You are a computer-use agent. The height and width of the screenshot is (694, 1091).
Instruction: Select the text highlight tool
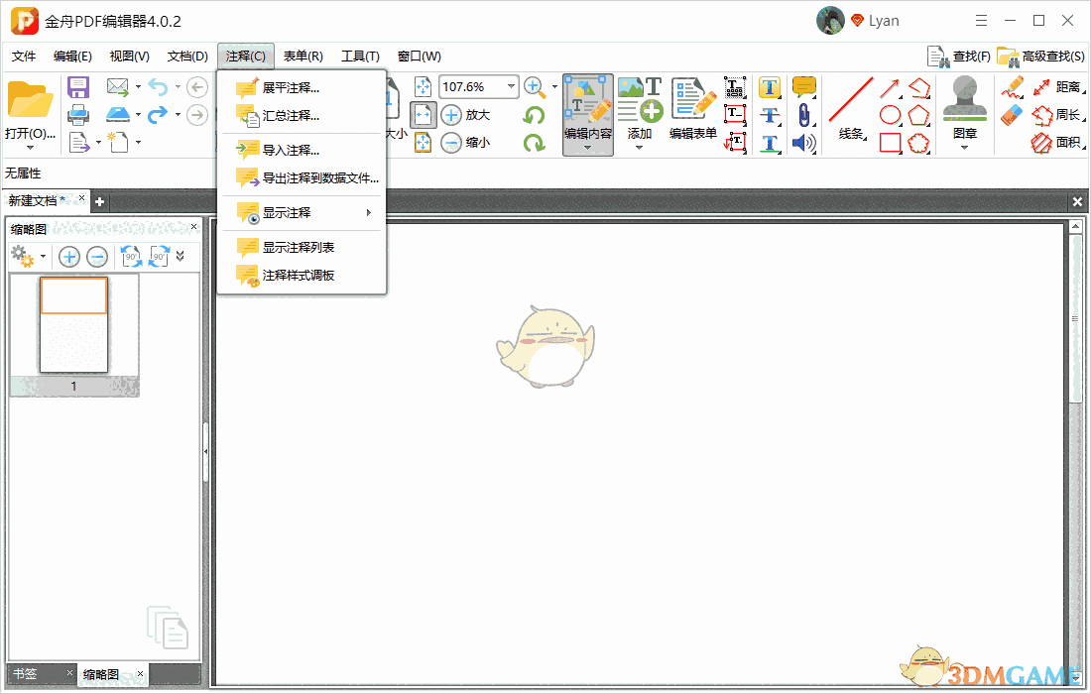770,87
